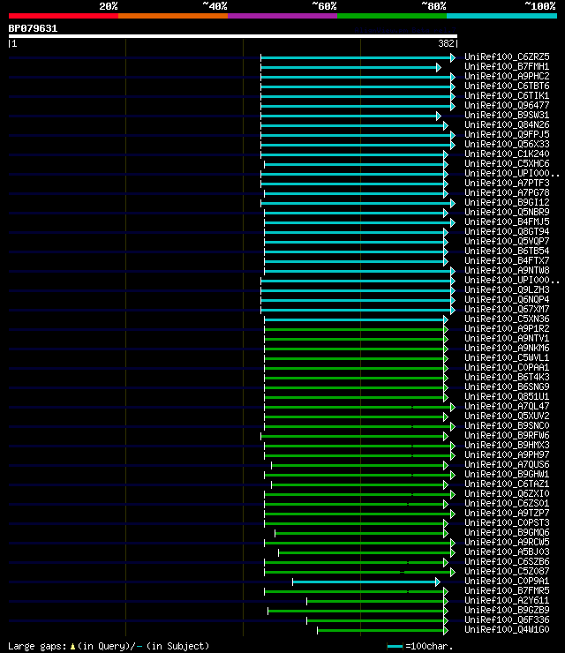Click the Large gaps legend text
Screen dimensions: 565x653
109,646
